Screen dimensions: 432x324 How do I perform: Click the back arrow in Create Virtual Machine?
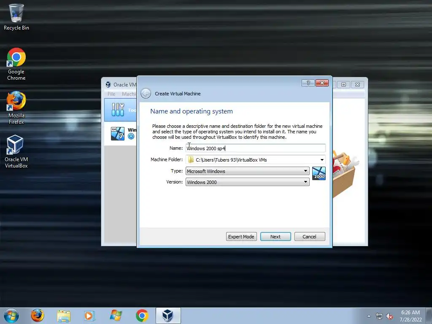pyautogui.click(x=146, y=93)
